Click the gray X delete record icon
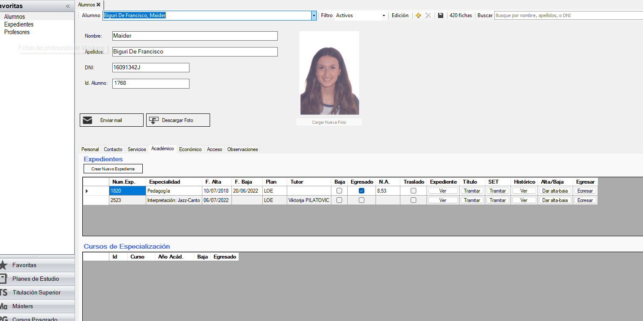The width and height of the screenshot is (643, 321). [428, 15]
